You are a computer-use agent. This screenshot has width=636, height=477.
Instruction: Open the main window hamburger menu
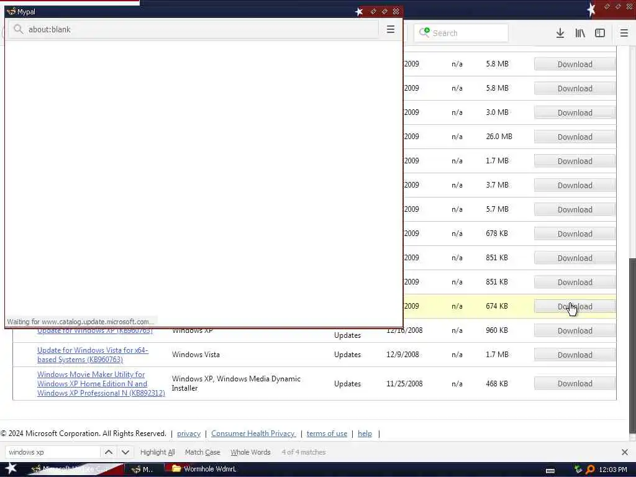click(x=624, y=33)
